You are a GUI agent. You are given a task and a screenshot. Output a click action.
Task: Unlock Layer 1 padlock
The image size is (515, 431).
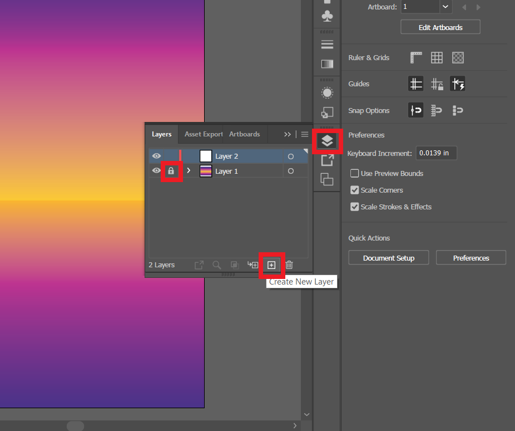171,170
